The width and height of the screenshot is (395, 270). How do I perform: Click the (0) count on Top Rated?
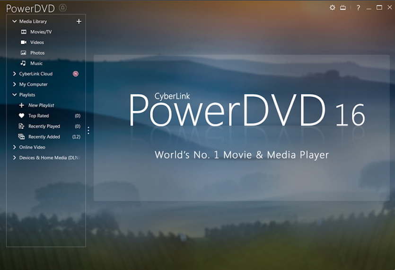(78, 116)
